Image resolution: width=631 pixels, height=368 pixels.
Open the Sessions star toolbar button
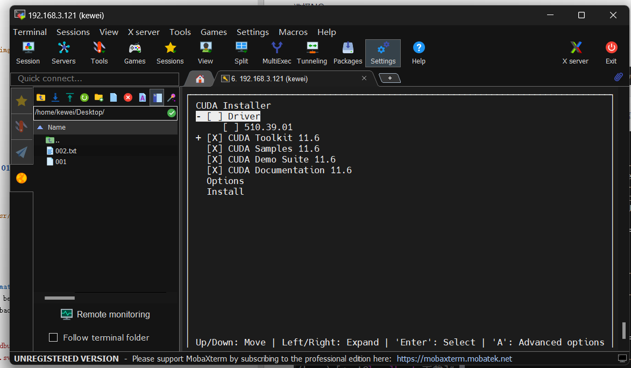170,53
